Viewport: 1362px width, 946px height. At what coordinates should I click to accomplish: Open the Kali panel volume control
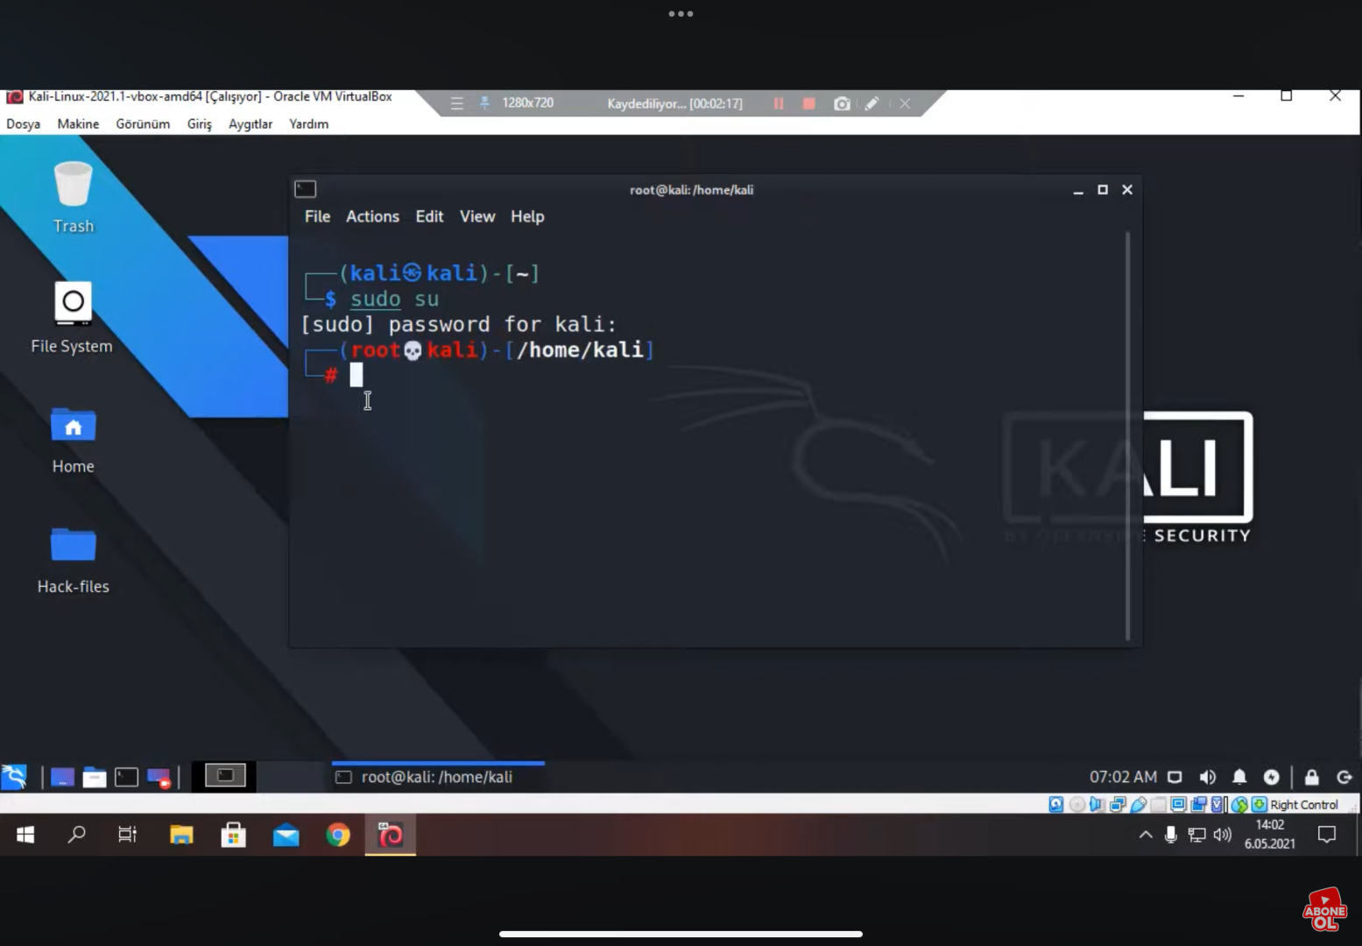pos(1207,777)
